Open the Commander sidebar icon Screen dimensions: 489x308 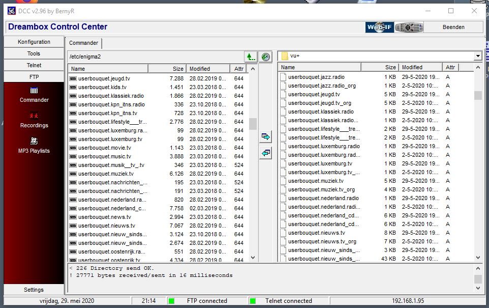point(34,91)
